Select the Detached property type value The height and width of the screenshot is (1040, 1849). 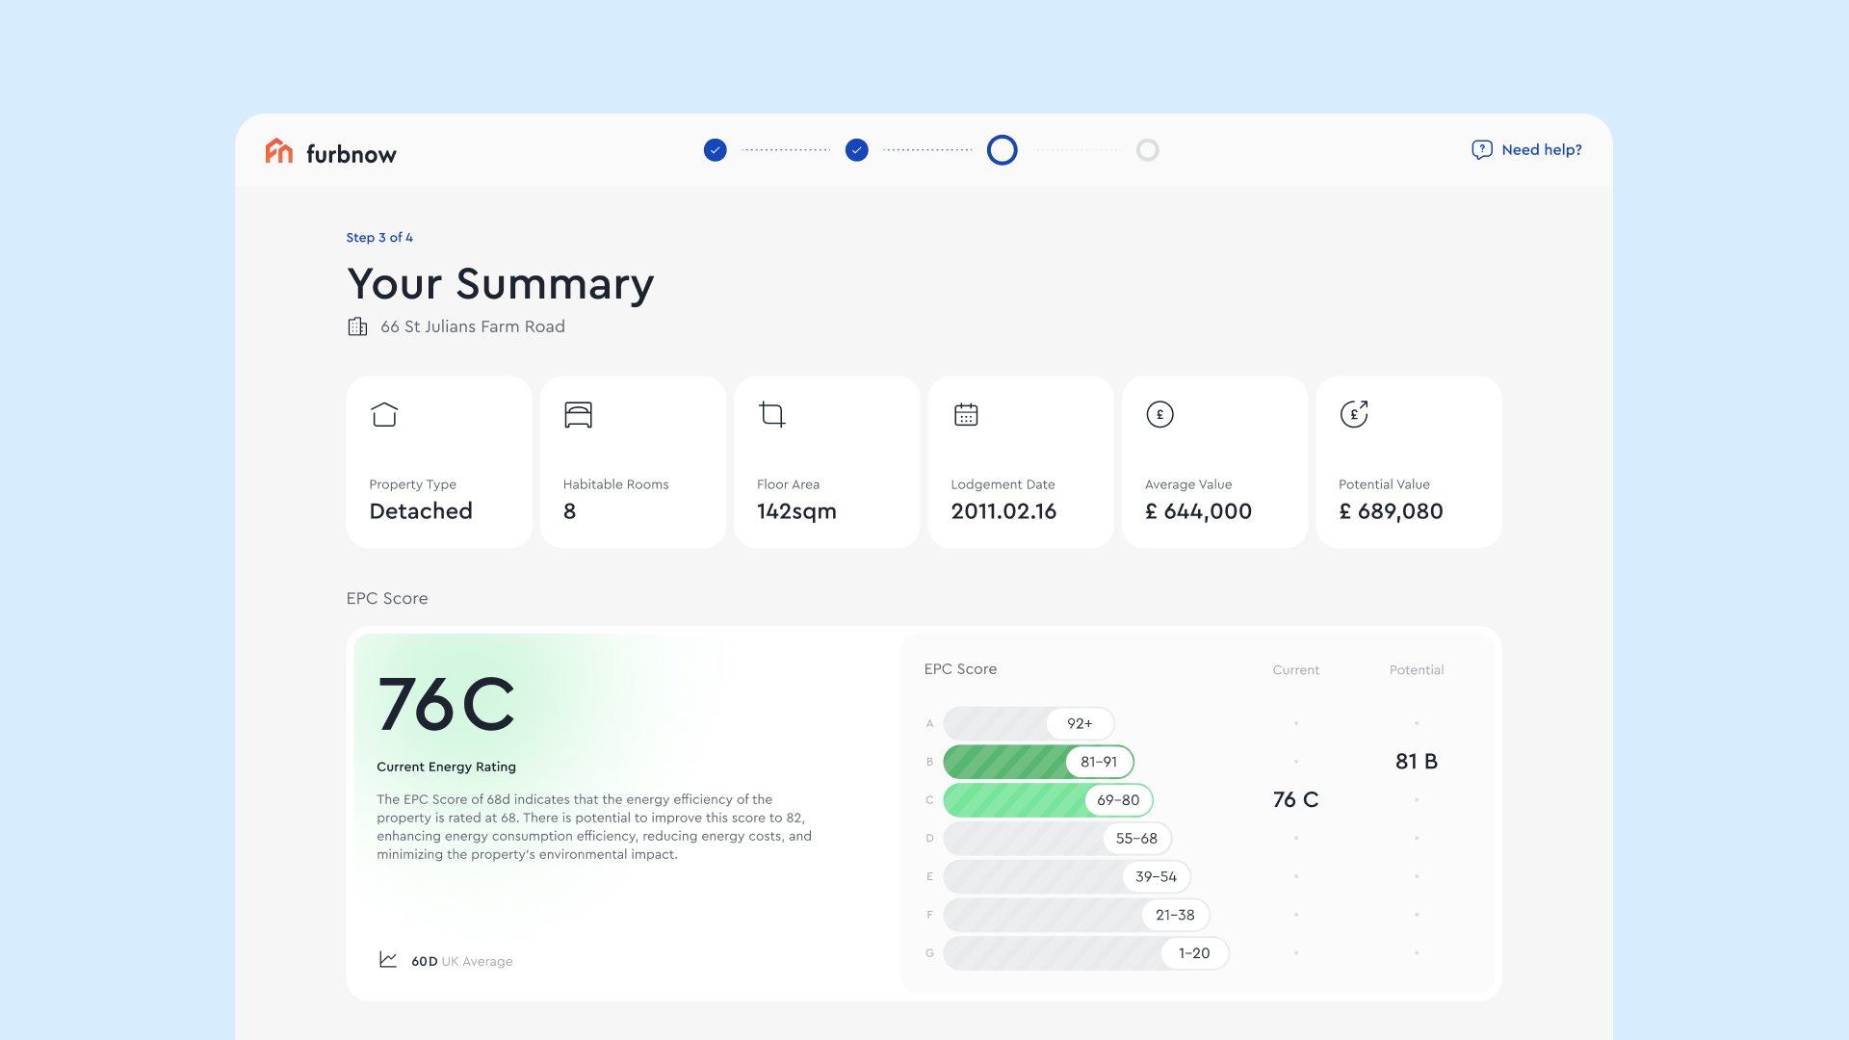tap(421, 511)
